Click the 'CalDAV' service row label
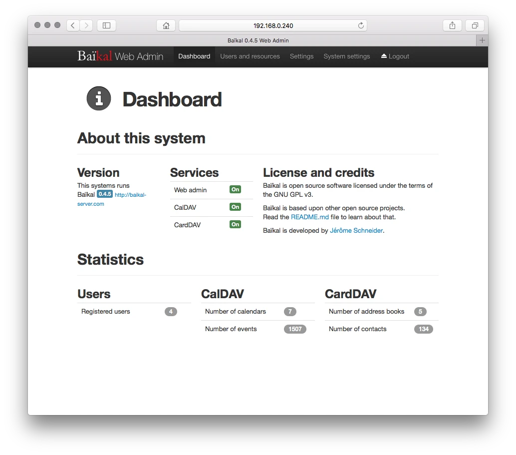The height and width of the screenshot is (455, 516). 185,208
